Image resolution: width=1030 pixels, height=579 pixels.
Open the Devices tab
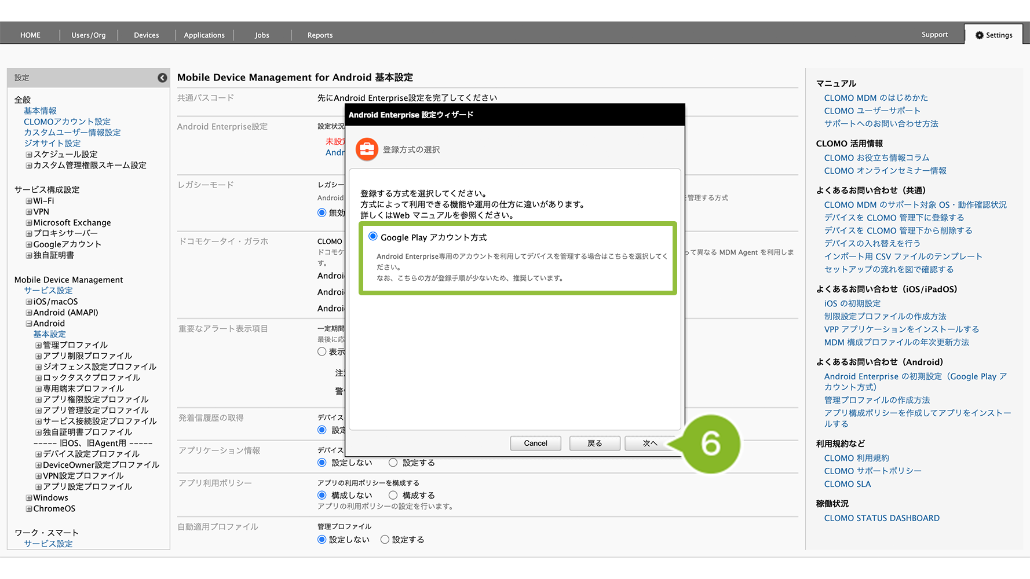click(147, 35)
